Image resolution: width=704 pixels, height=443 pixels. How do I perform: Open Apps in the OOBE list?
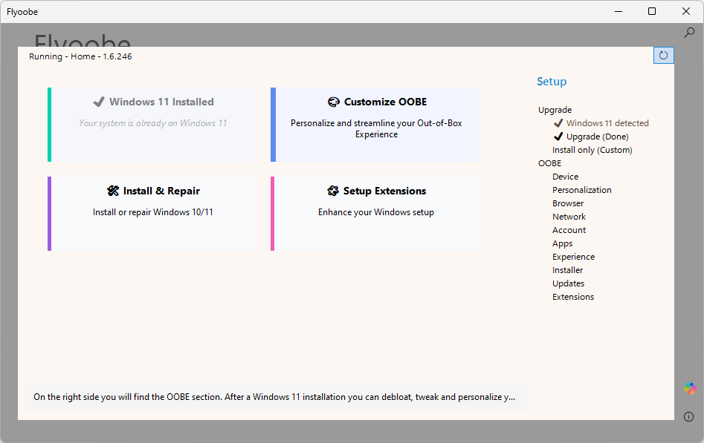click(562, 243)
